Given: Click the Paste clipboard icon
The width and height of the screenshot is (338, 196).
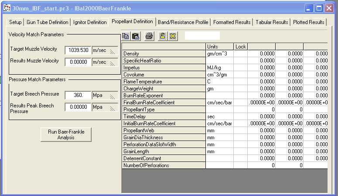Looking at the screenshot, I should pos(136,36).
